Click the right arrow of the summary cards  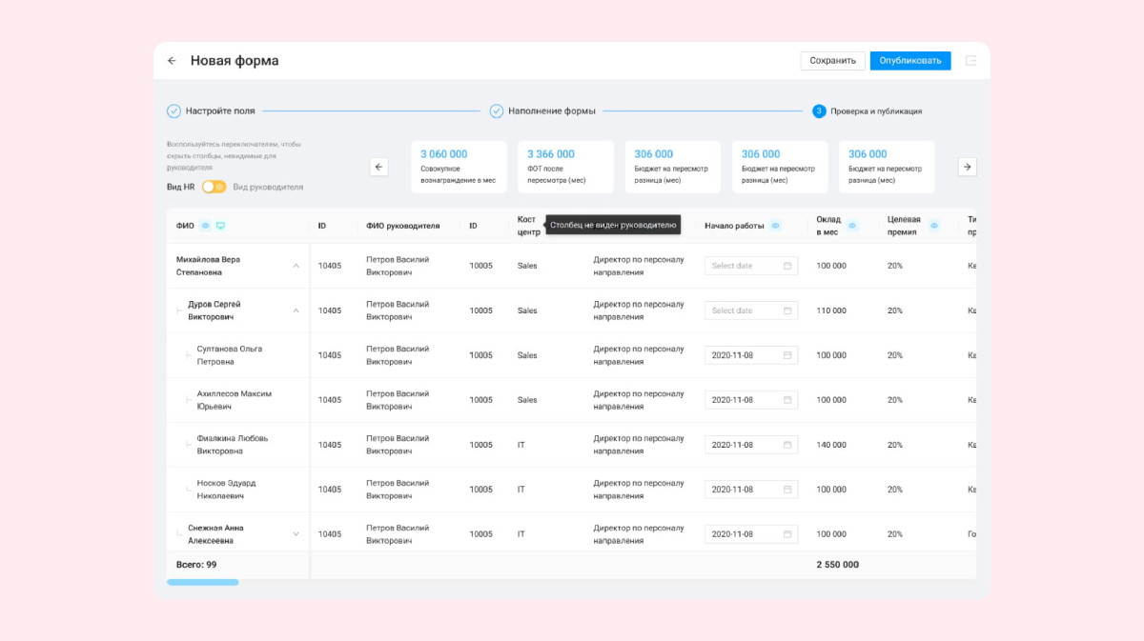click(967, 167)
